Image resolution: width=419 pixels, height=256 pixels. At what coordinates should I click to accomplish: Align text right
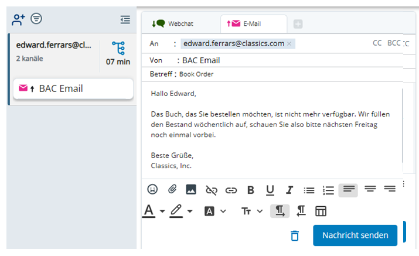[x=390, y=189]
